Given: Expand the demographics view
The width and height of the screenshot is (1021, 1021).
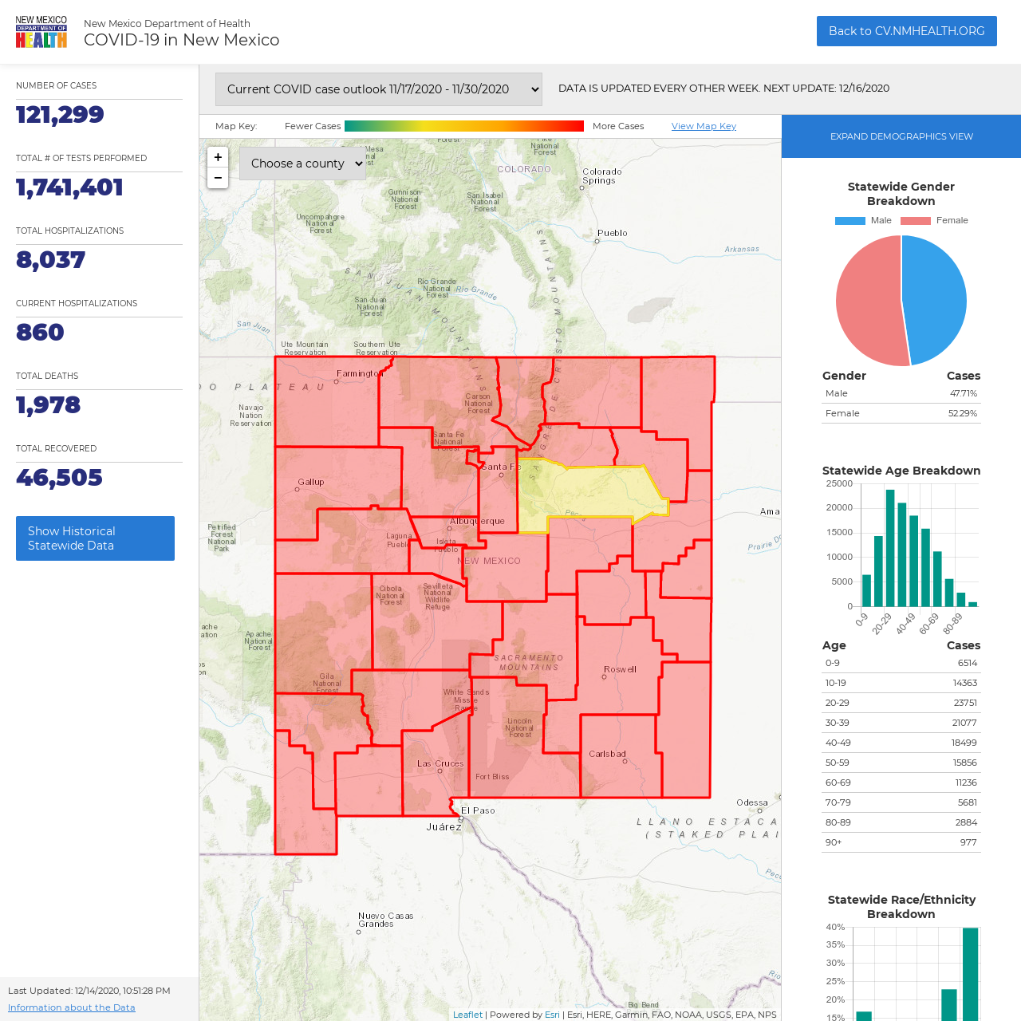Looking at the screenshot, I should tap(901, 136).
